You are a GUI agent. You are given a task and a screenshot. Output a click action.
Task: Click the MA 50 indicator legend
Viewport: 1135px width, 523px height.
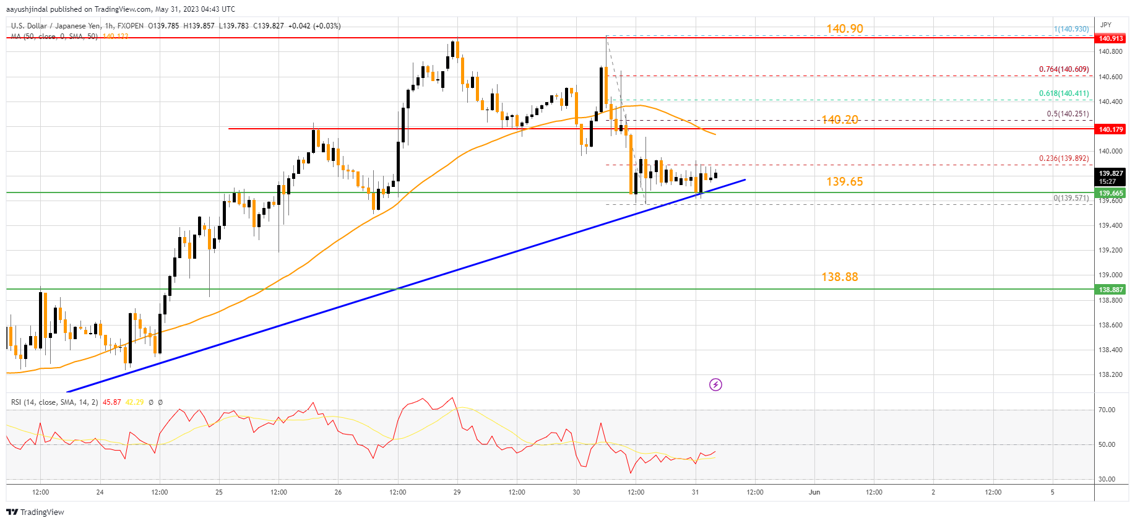69,37
